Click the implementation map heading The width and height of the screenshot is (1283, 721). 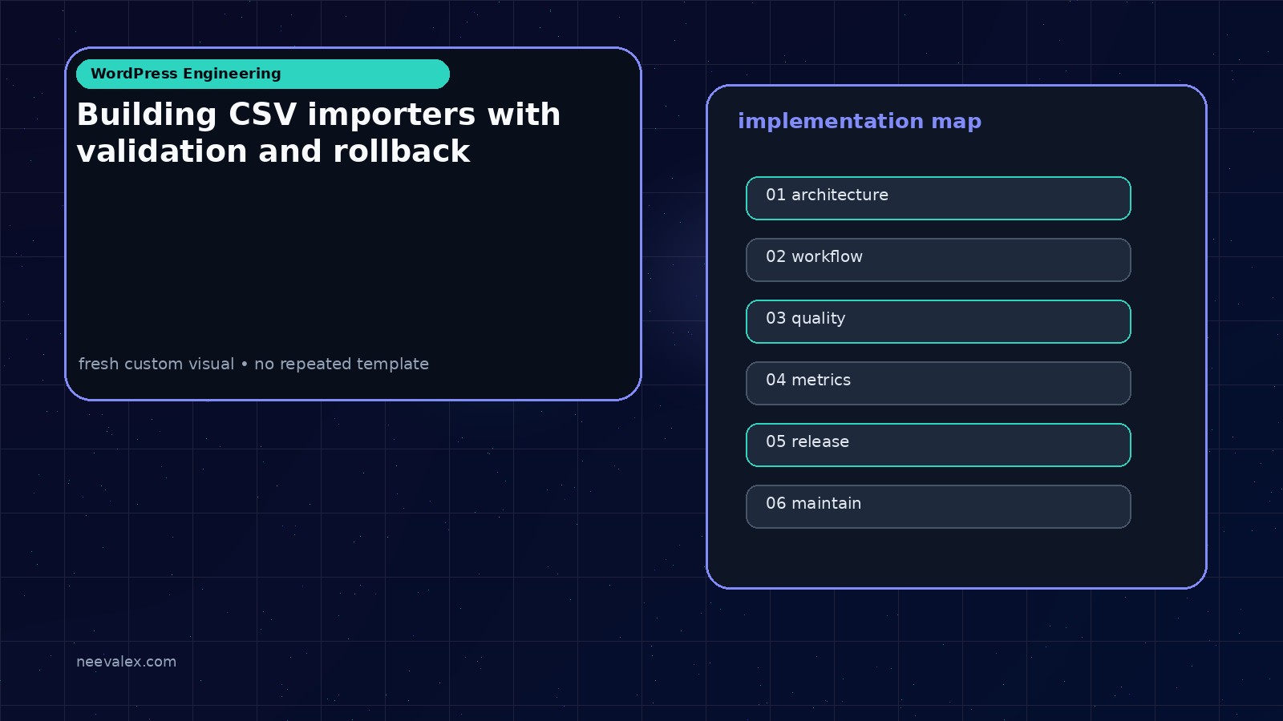(860, 121)
